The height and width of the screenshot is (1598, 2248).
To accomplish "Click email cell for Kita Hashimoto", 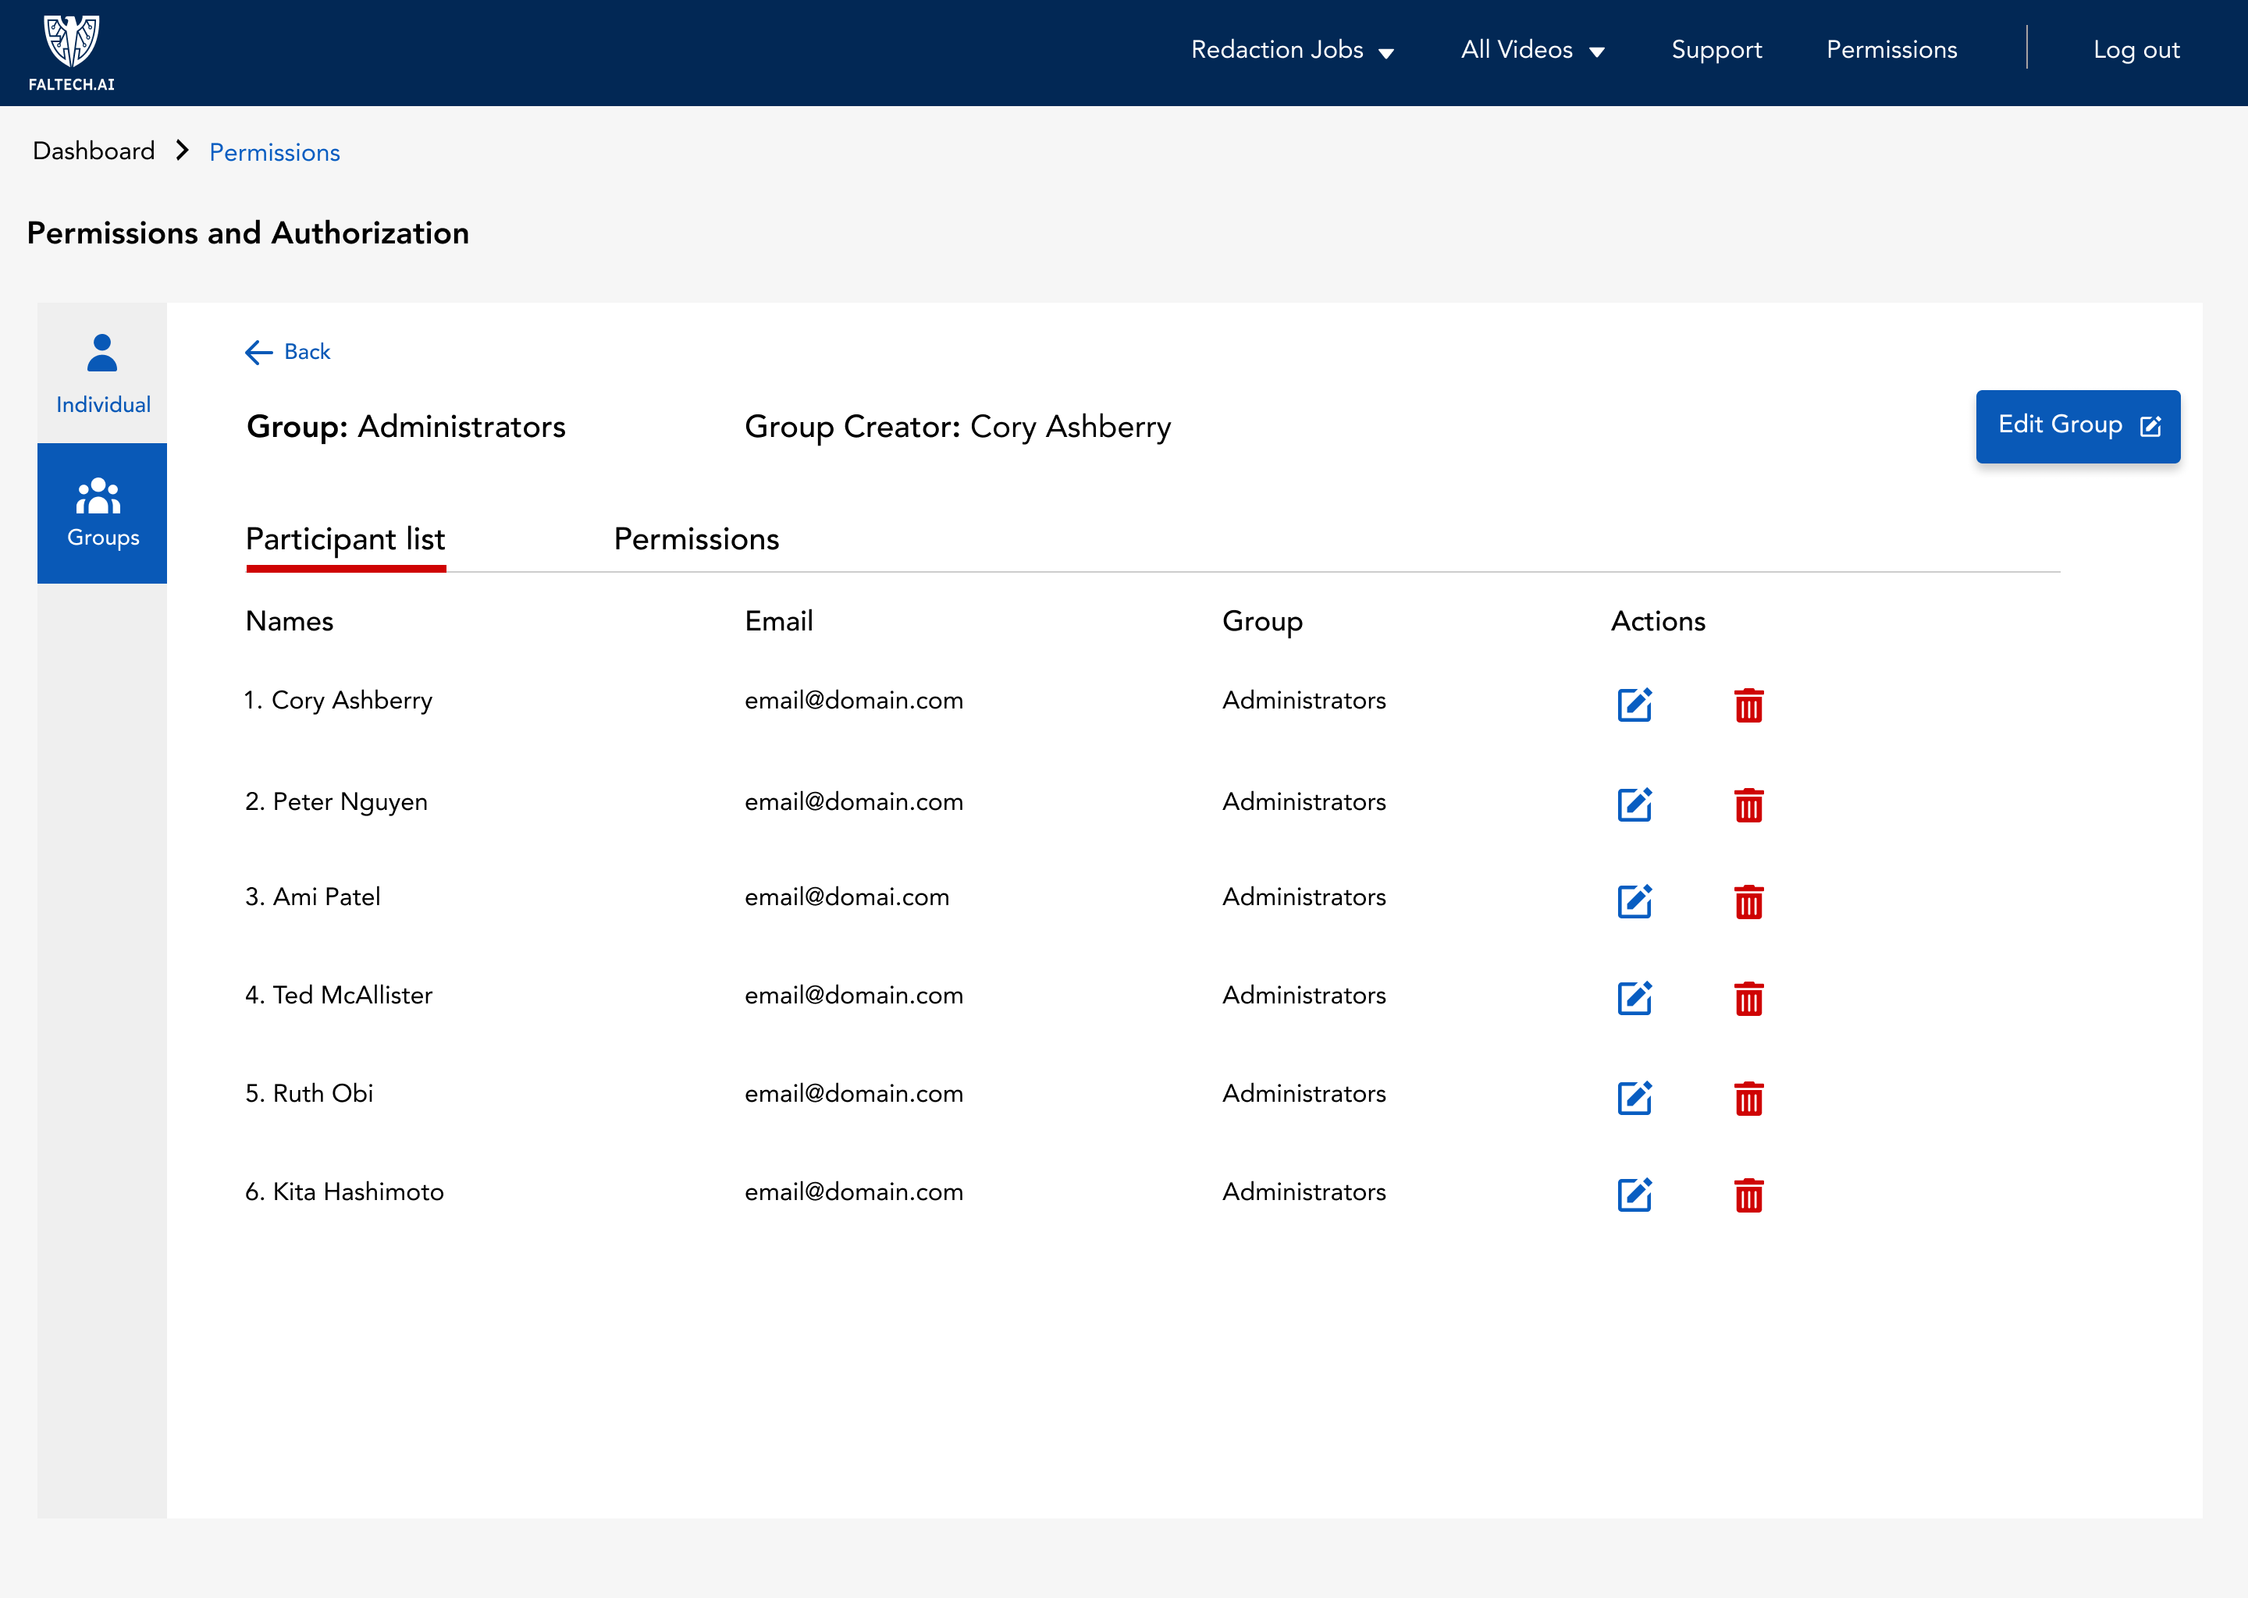I will 853,1191.
